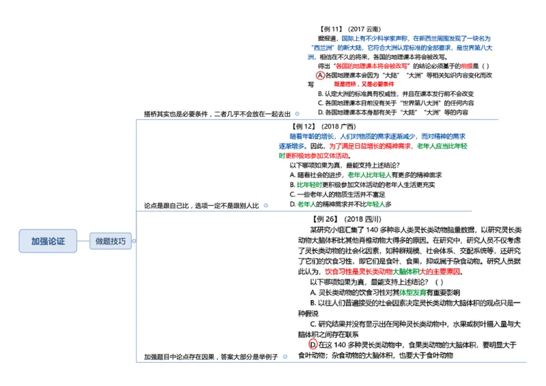Collapse circle after 搭桥其实也是必要条件 branch

point(297,114)
